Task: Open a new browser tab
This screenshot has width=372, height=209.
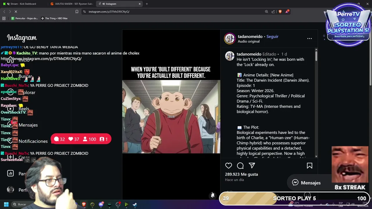Action: [147, 4]
